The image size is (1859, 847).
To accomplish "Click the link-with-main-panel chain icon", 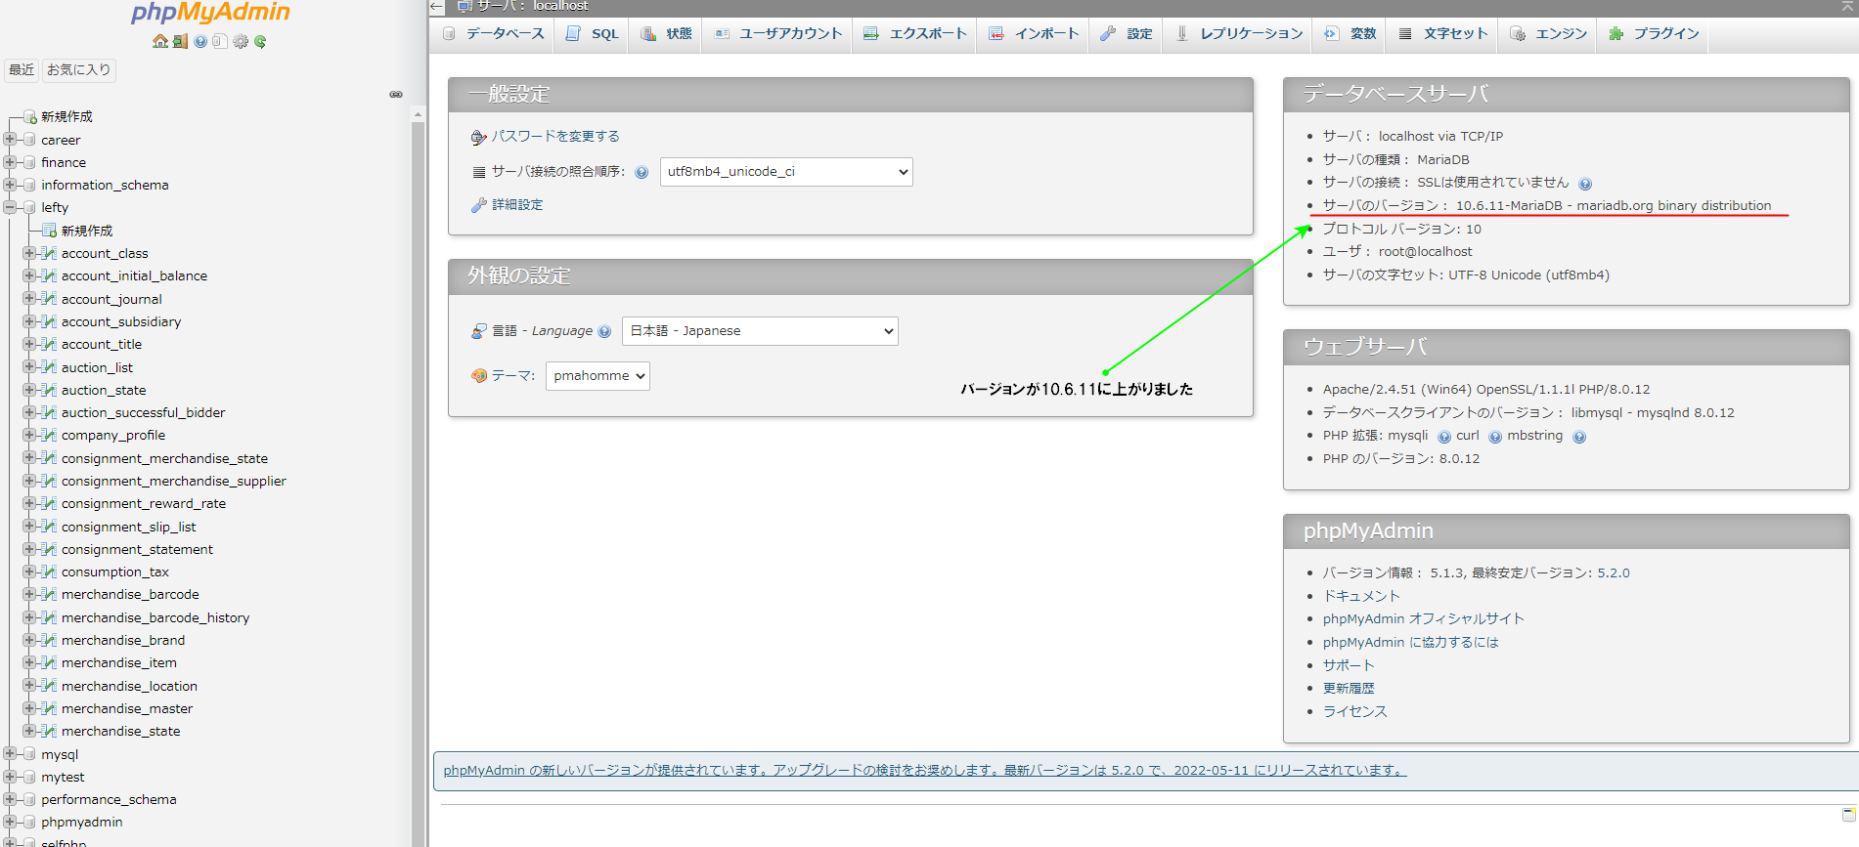I will (x=396, y=95).
